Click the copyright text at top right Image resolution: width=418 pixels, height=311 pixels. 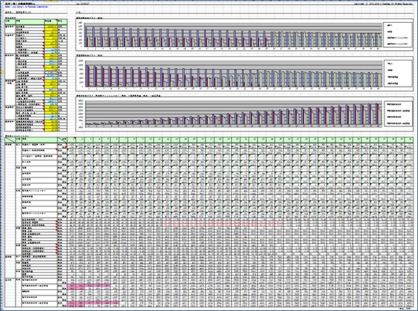[x=384, y=4]
